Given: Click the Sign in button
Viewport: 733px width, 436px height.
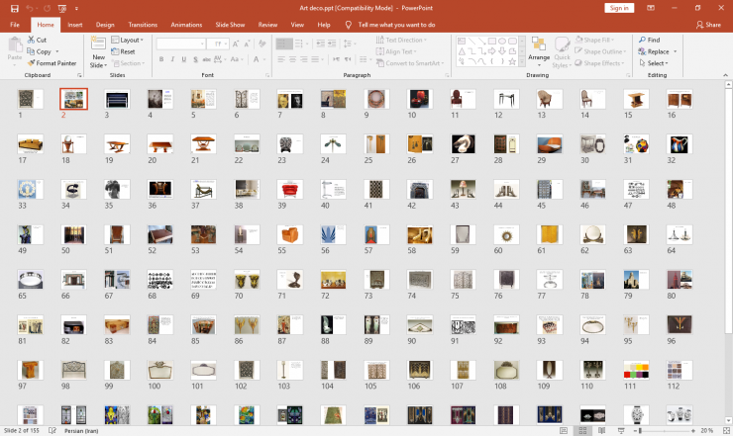Looking at the screenshot, I should coord(619,8).
